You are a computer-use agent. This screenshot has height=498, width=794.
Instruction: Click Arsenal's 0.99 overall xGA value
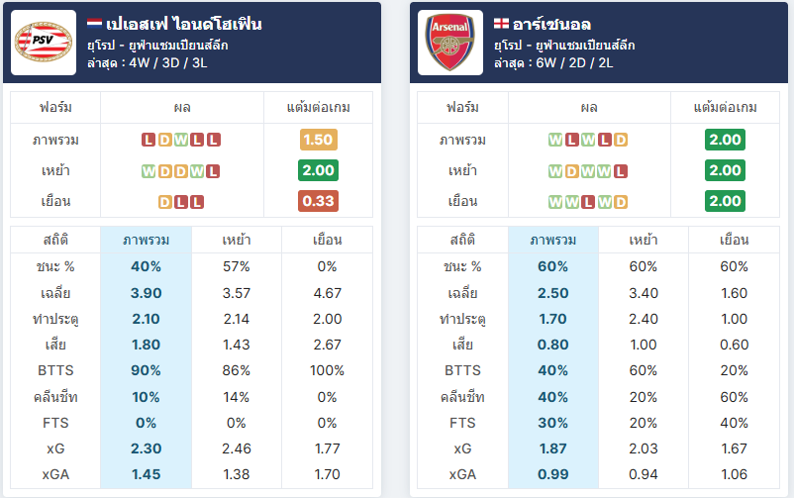553,474
